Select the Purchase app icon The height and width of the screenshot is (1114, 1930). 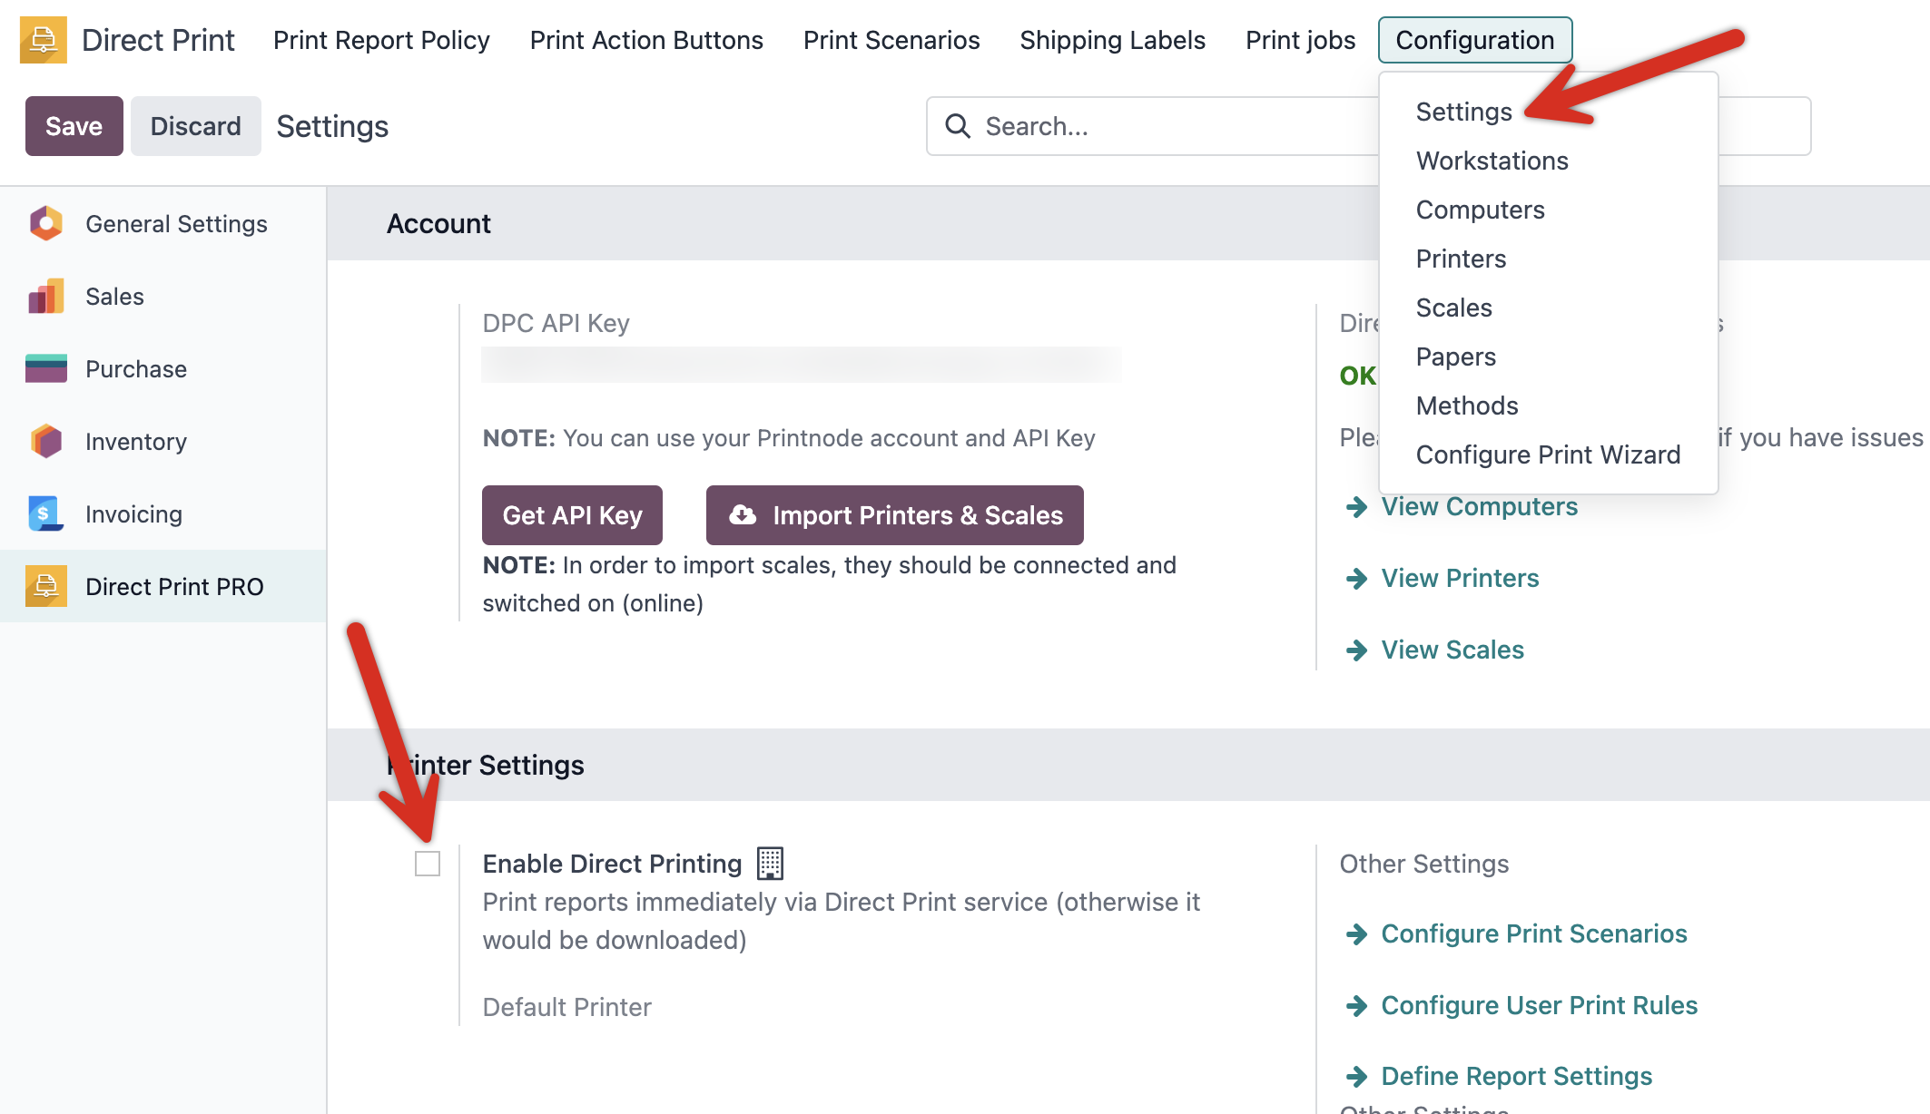click(x=46, y=368)
